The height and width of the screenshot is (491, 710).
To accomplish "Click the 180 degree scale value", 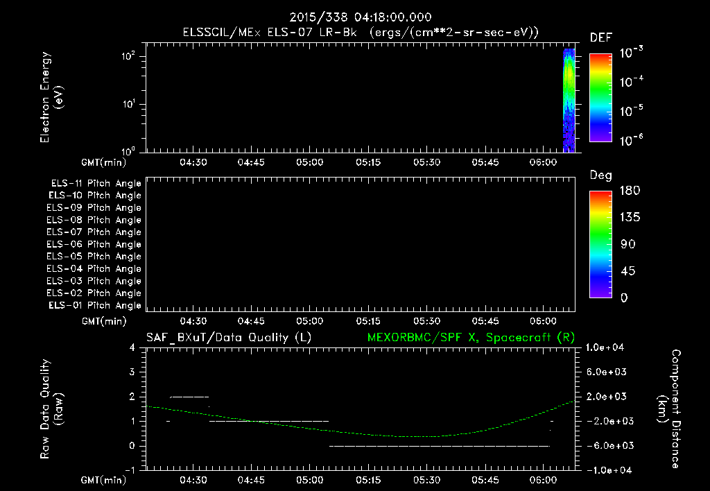I will tap(630, 191).
